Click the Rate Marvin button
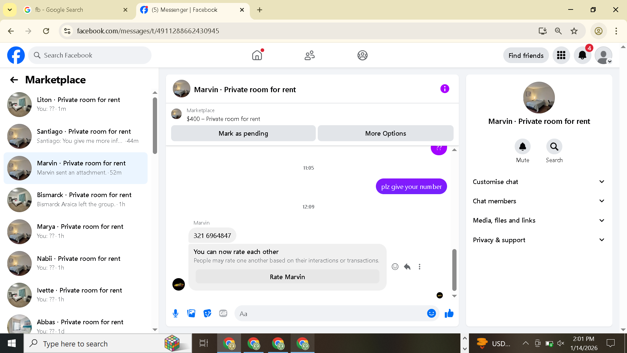 pyautogui.click(x=287, y=277)
